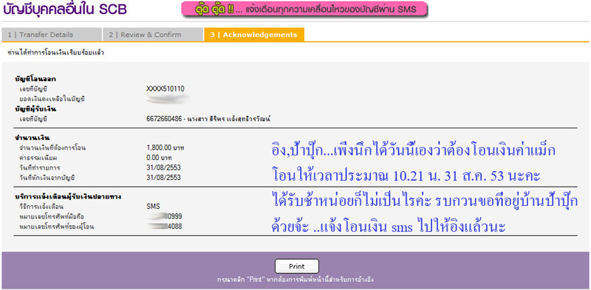Click the บัญชีโอนออก section heading
Image resolution: width=591 pixels, height=290 pixels.
click(x=35, y=79)
